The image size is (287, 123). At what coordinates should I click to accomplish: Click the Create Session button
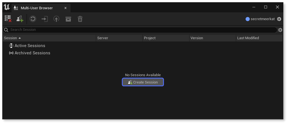[143, 82]
